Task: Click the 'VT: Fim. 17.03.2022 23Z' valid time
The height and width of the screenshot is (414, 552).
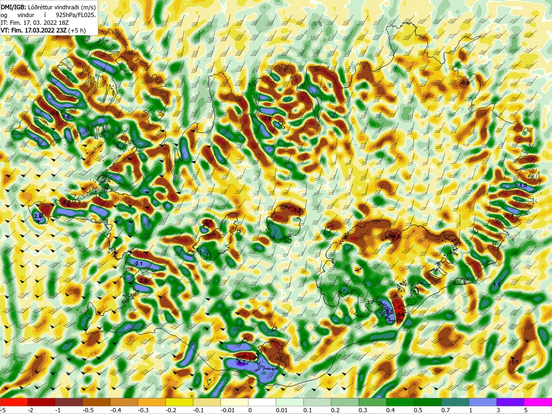Action: click(x=34, y=30)
